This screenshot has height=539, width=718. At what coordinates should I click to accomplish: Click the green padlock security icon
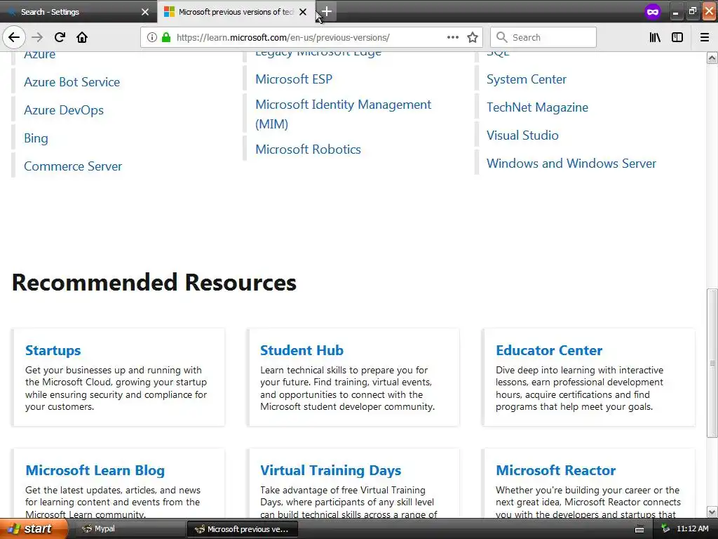(x=166, y=37)
